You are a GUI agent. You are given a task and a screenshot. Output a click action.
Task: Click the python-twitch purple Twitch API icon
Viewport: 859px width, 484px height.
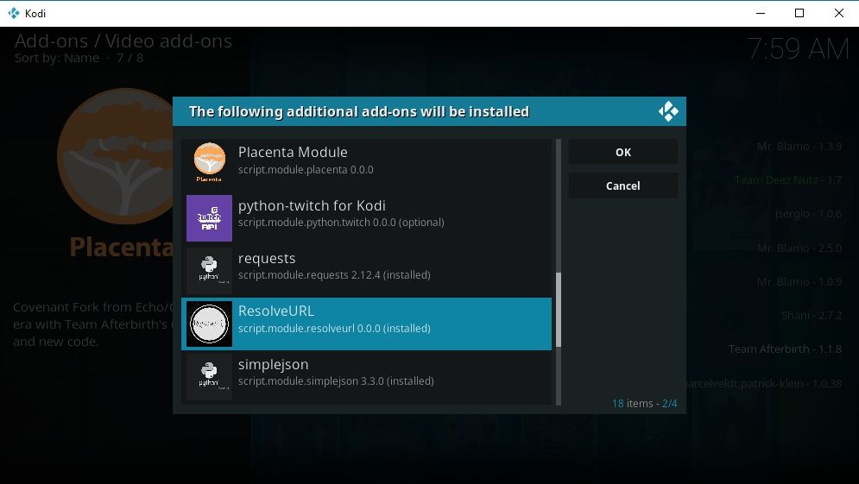(209, 218)
